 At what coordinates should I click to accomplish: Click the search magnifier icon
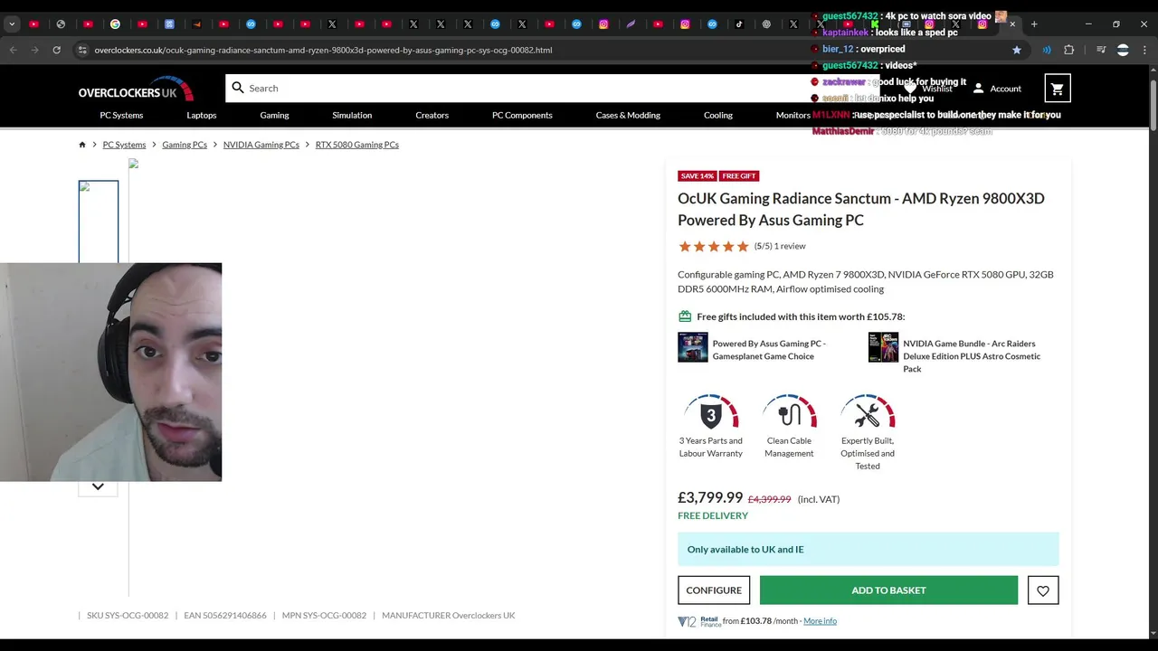(238, 88)
